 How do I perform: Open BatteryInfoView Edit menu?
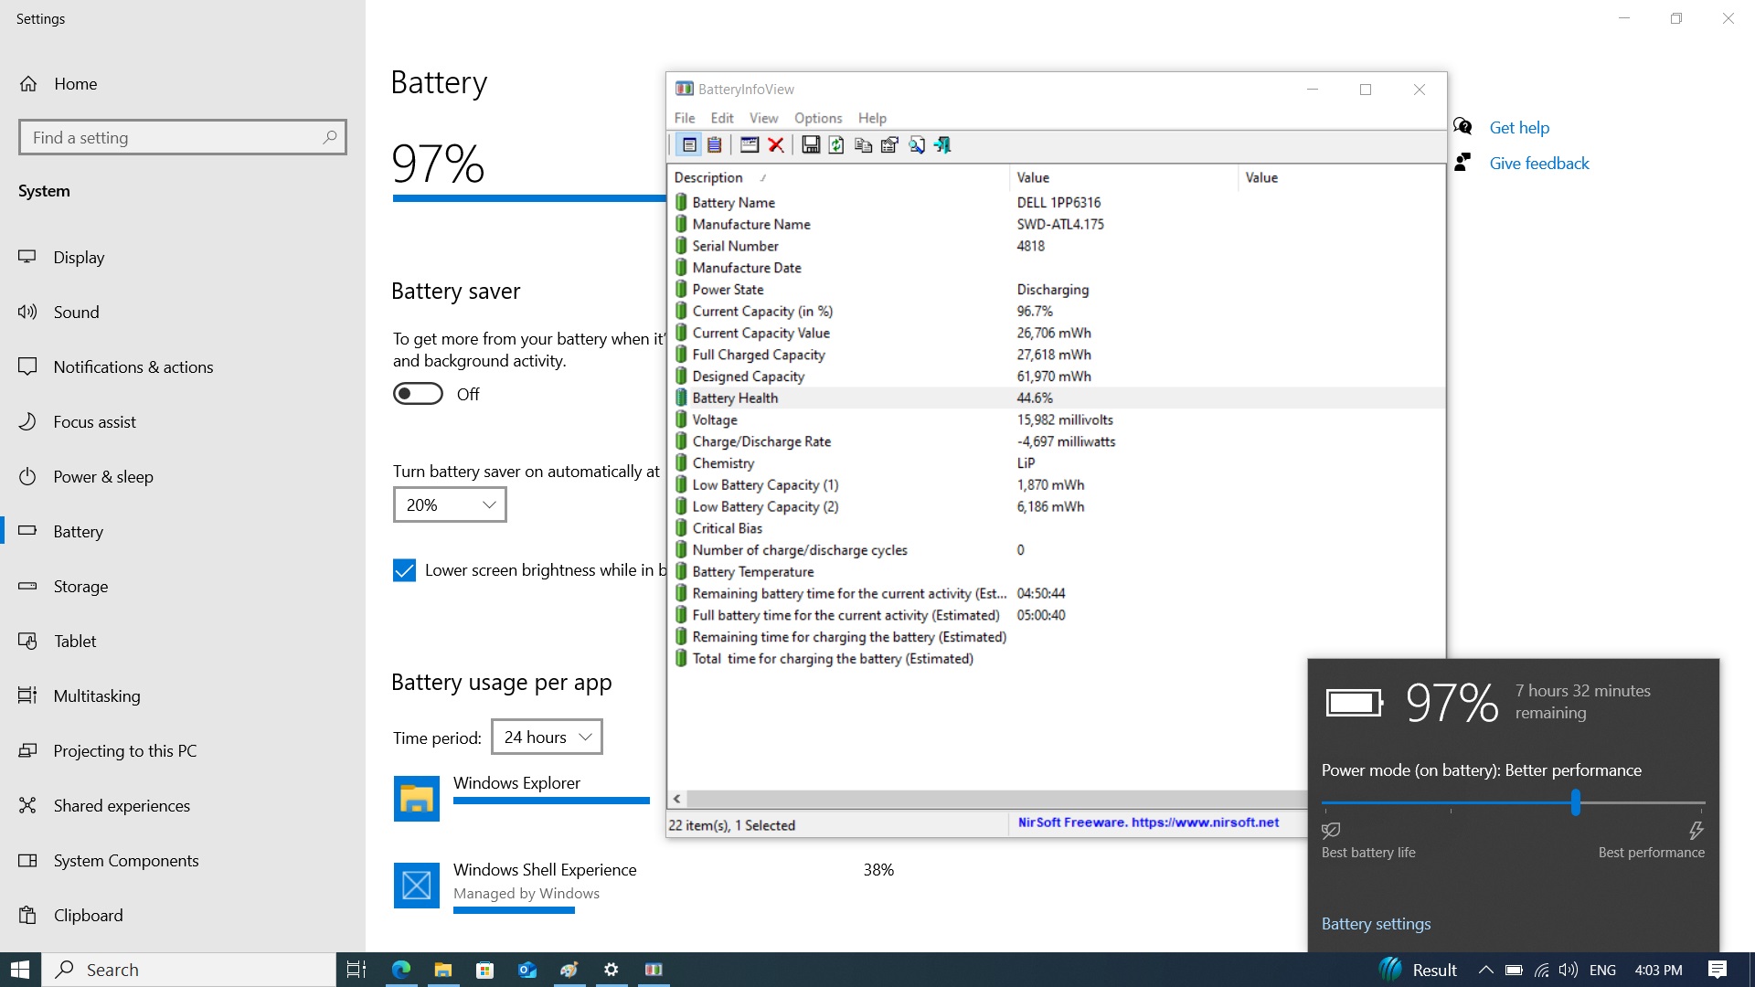tap(722, 118)
